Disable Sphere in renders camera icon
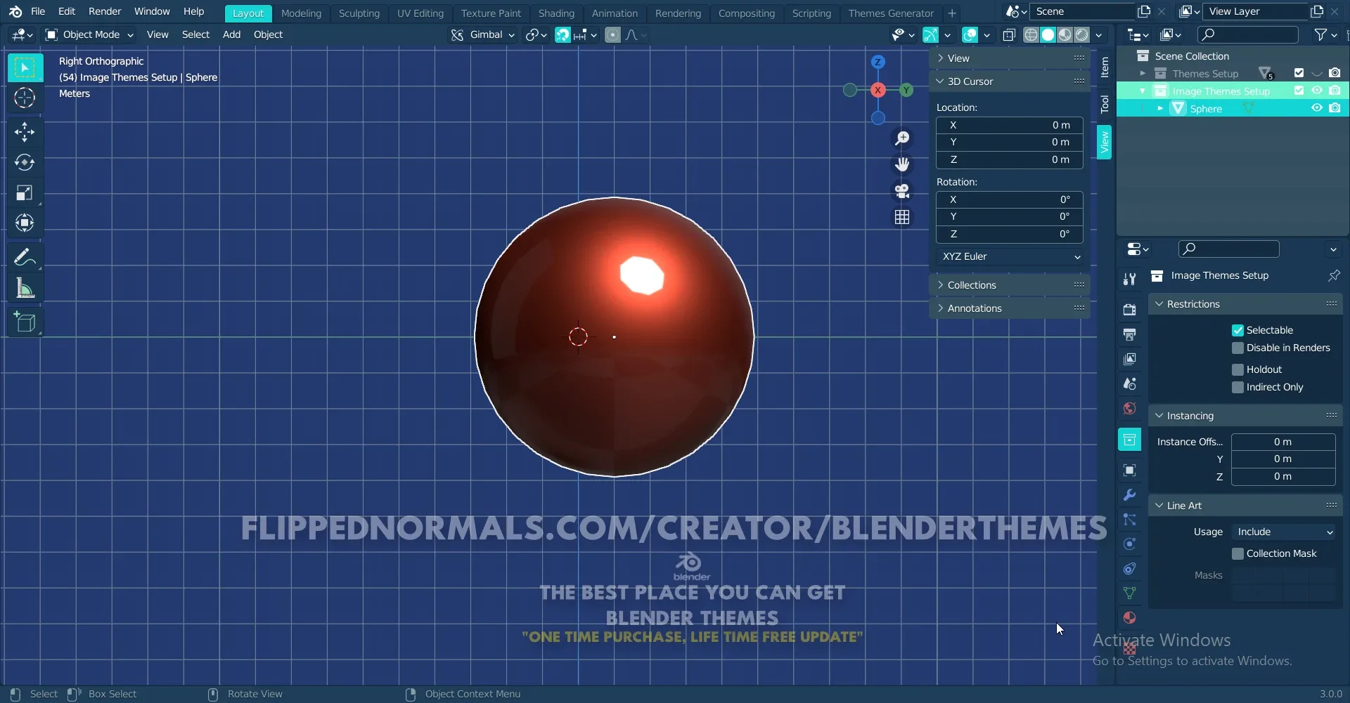 1335,108
